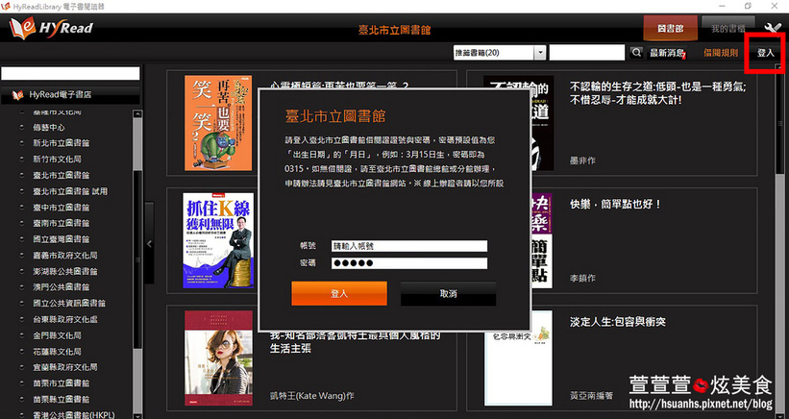Click the 最新消息 news link
Screen dimensions: 789x419
tap(667, 53)
